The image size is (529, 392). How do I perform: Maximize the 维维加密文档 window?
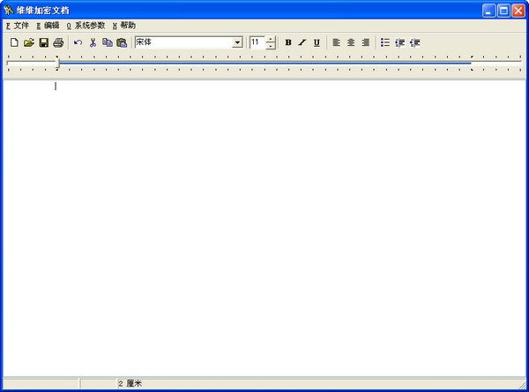coord(503,11)
